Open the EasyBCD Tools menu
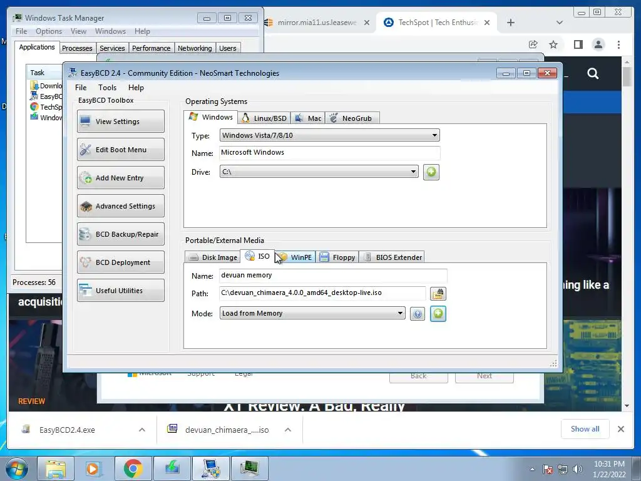 coord(108,88)
